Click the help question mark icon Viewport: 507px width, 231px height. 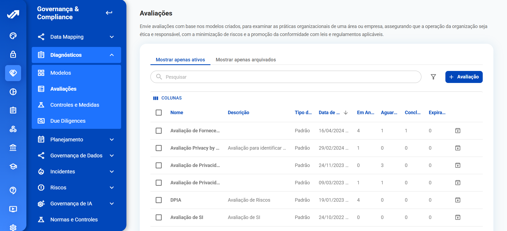point(13,190)
